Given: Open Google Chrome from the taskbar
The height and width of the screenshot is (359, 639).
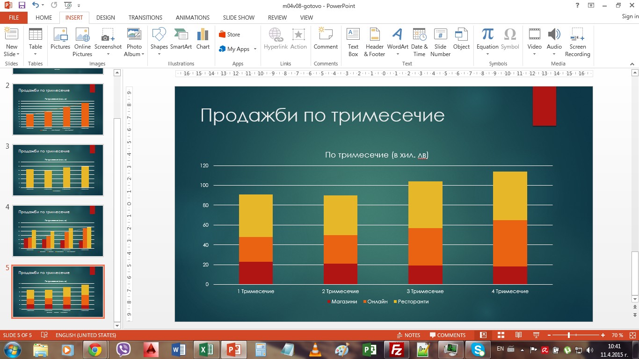Looking at the screenshot, I should click(95, 349).
